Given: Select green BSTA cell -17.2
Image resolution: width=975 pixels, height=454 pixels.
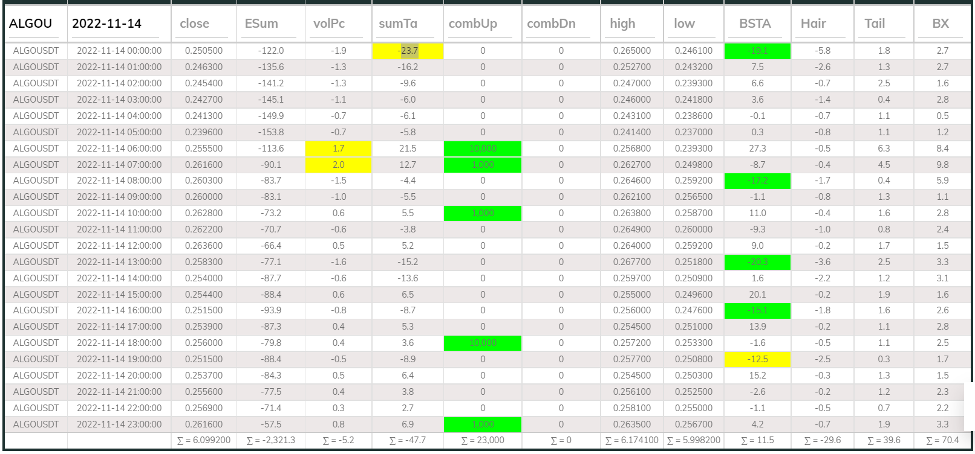Looking at the screenshot, I should [757, 181].
